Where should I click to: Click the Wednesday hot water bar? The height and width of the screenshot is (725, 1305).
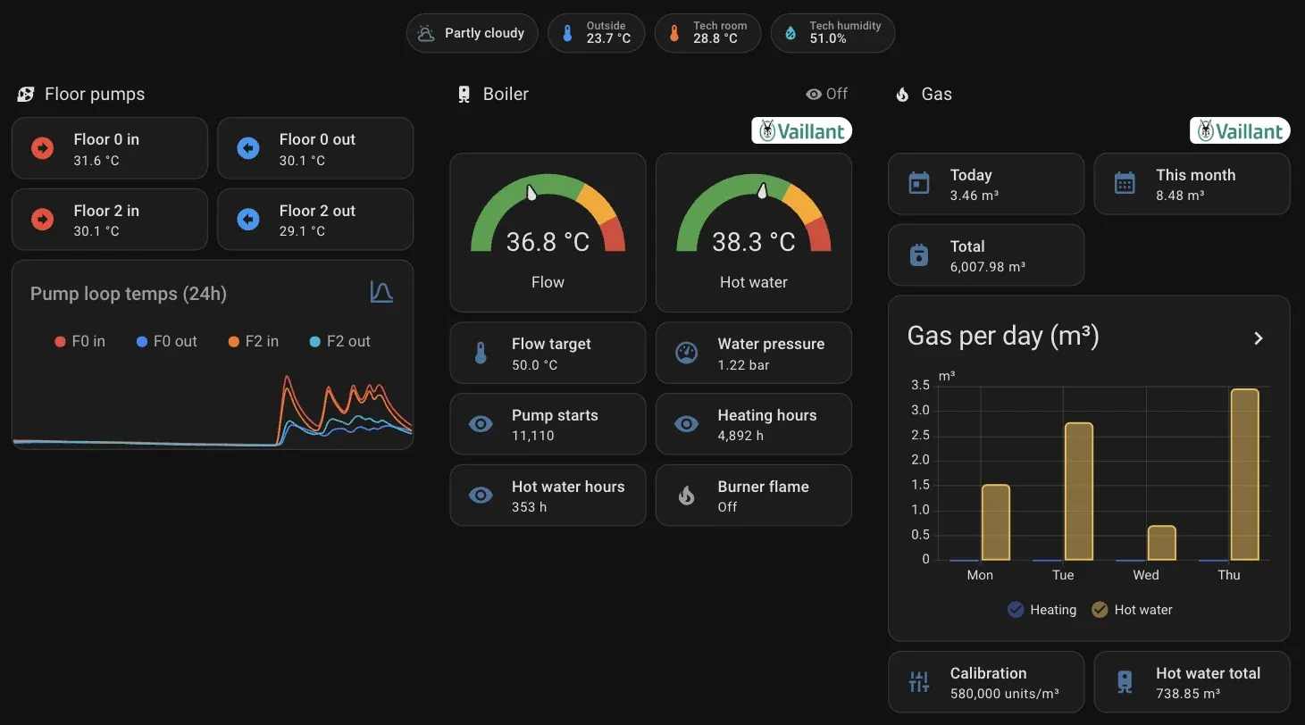[1161, 543]
